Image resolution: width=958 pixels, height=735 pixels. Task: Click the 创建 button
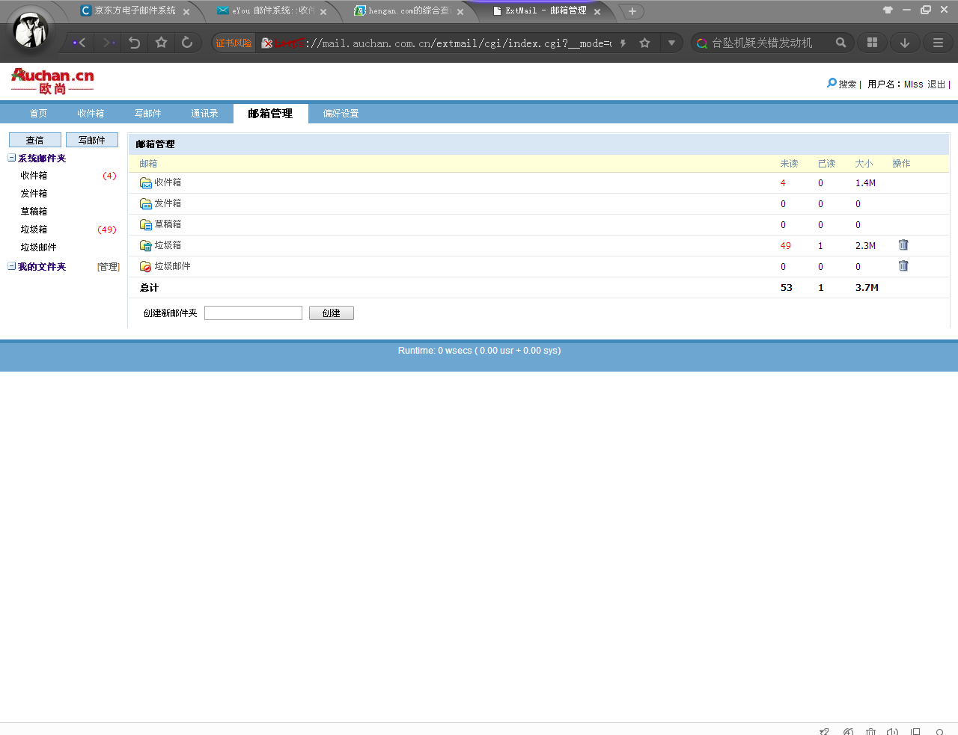pos(332,313)
